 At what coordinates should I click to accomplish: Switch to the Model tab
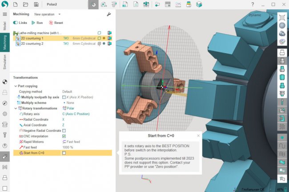coord(5,26)
